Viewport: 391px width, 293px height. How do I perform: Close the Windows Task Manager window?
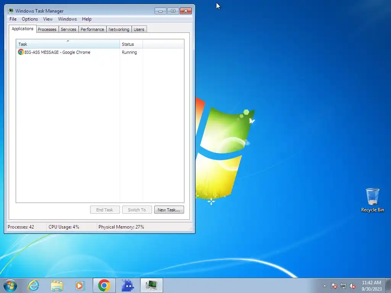(x=186, y=11)
